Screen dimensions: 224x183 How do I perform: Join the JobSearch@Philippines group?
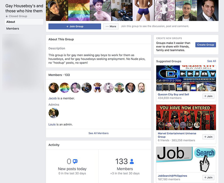[208, 177]
